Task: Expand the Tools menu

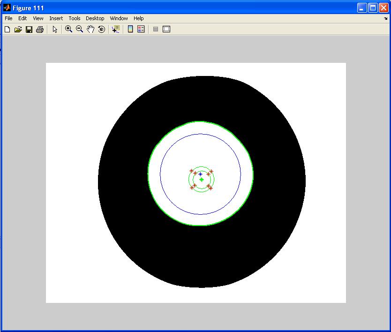Action: pyautogui.click(x=75, y=18)
